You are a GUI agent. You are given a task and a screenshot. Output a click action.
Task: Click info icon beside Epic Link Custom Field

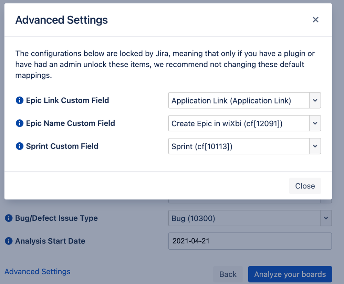click(20, 100)
